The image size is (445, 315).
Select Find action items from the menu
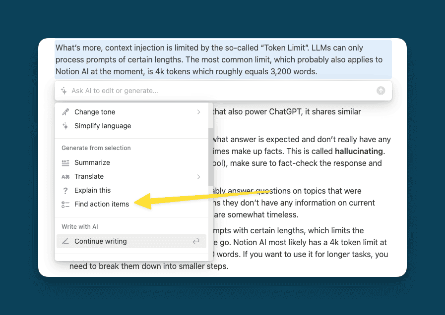pos(102,204)
